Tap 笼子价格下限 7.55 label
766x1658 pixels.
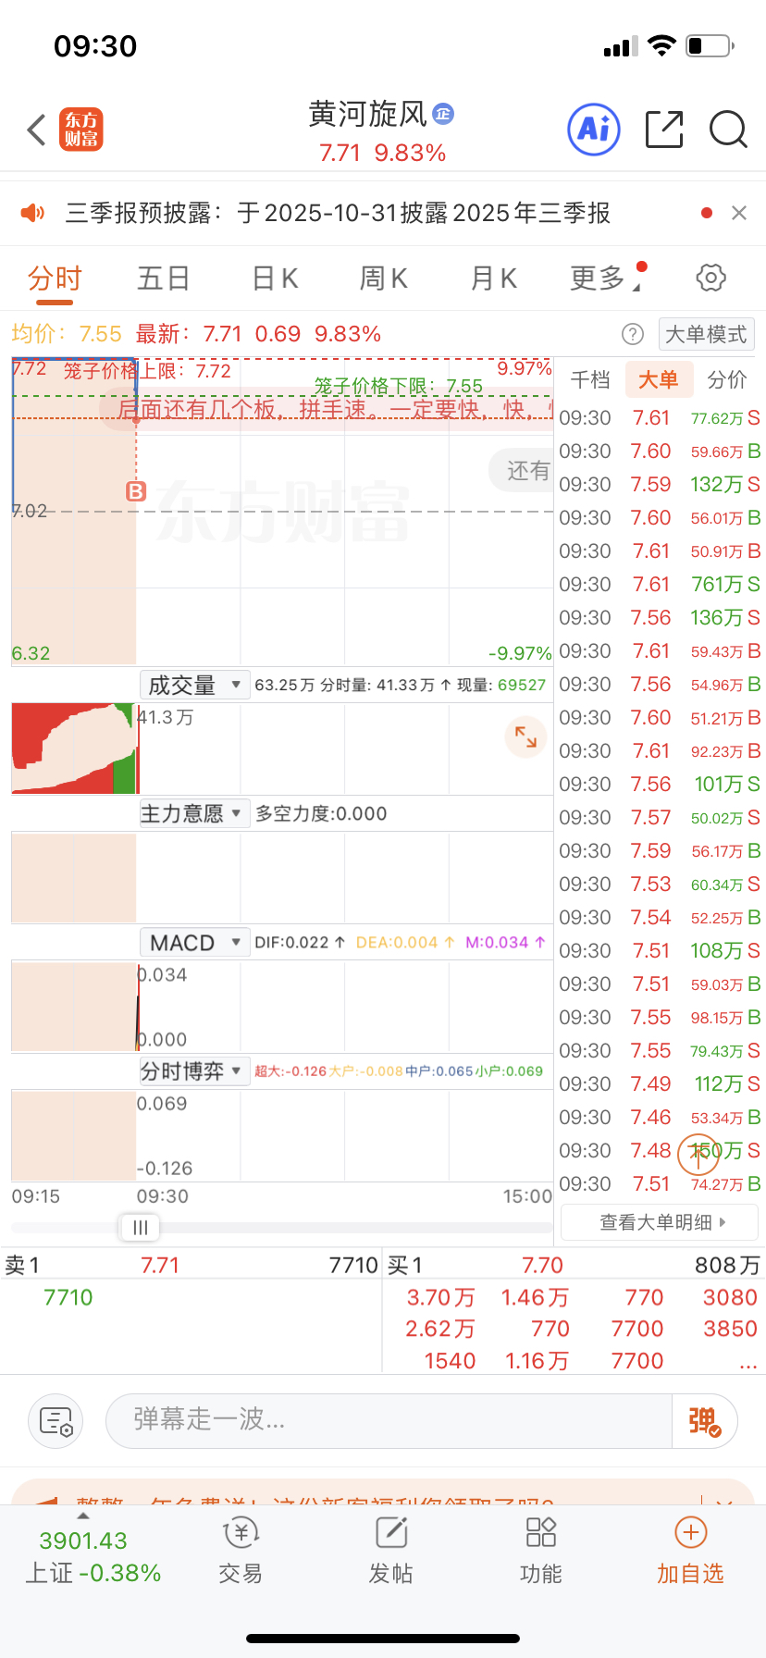398,386
